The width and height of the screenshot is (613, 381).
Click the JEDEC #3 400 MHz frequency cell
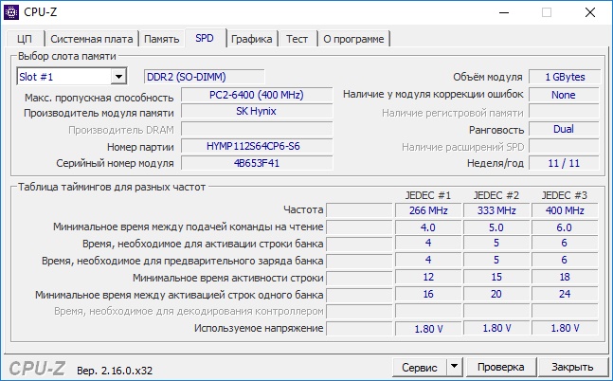tap(565, 210)
